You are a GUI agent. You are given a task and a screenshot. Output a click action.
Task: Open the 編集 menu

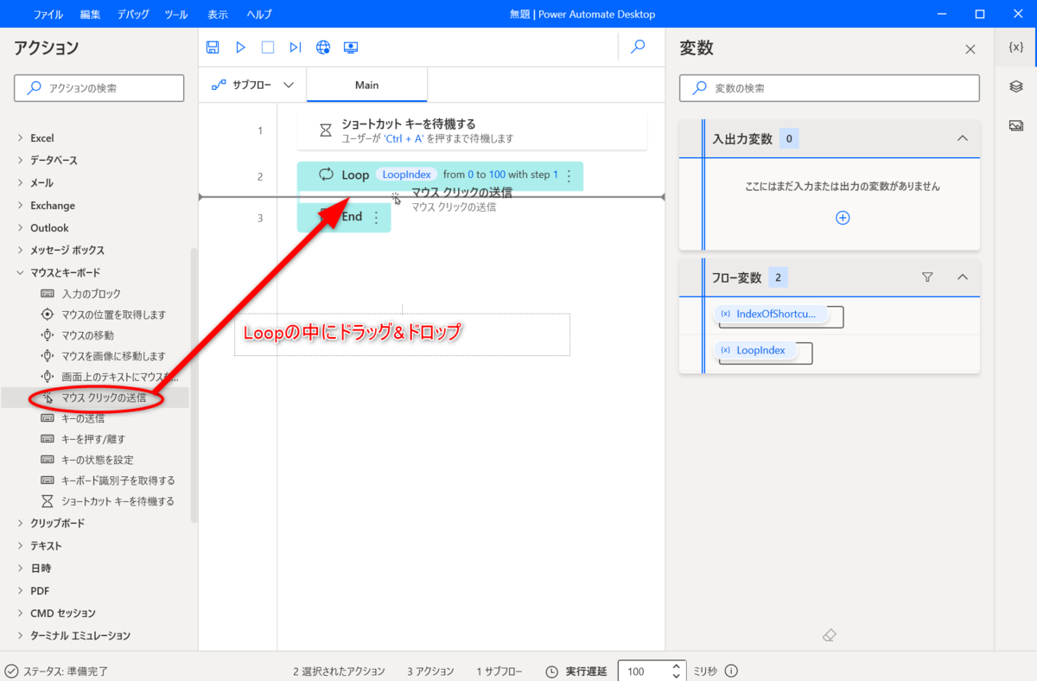(x=90, y=15)
